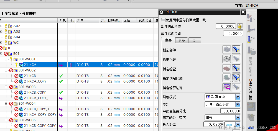Open the mm unit dropdown for 最大距离
This screenshot has width=278, height=131.
pyautogui.click(x=238, y=124)
